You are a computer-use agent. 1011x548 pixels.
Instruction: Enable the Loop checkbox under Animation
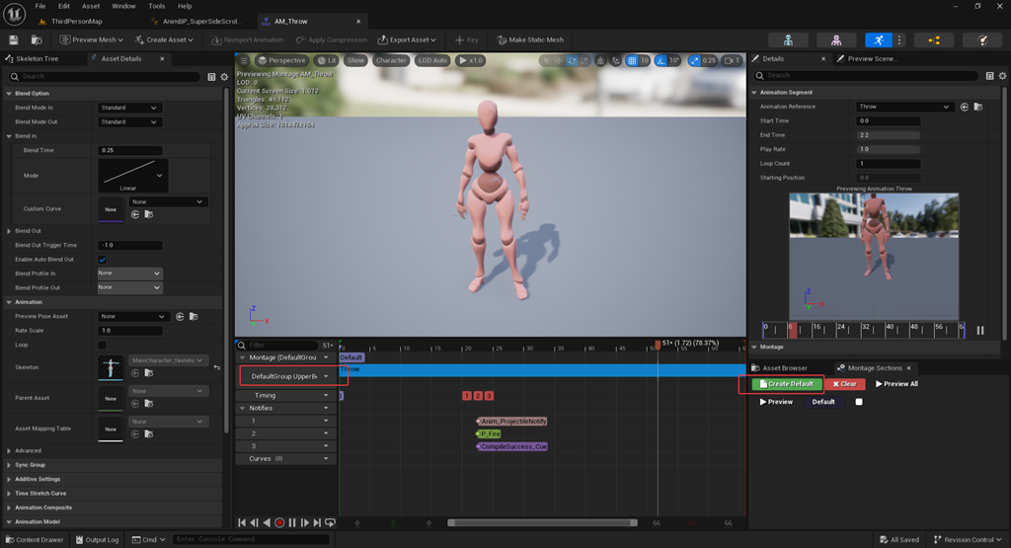(x=102, y=345)
